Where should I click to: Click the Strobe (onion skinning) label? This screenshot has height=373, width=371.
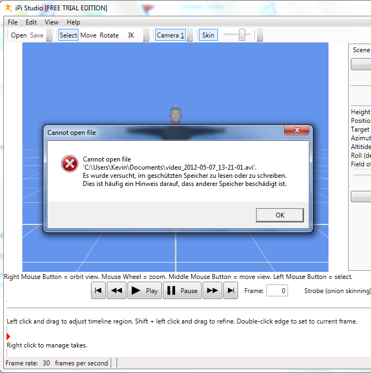[x=337, y=291]
